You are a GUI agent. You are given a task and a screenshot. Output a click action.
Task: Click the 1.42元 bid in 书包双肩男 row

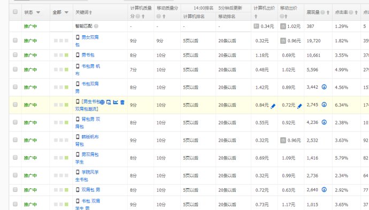262,87
